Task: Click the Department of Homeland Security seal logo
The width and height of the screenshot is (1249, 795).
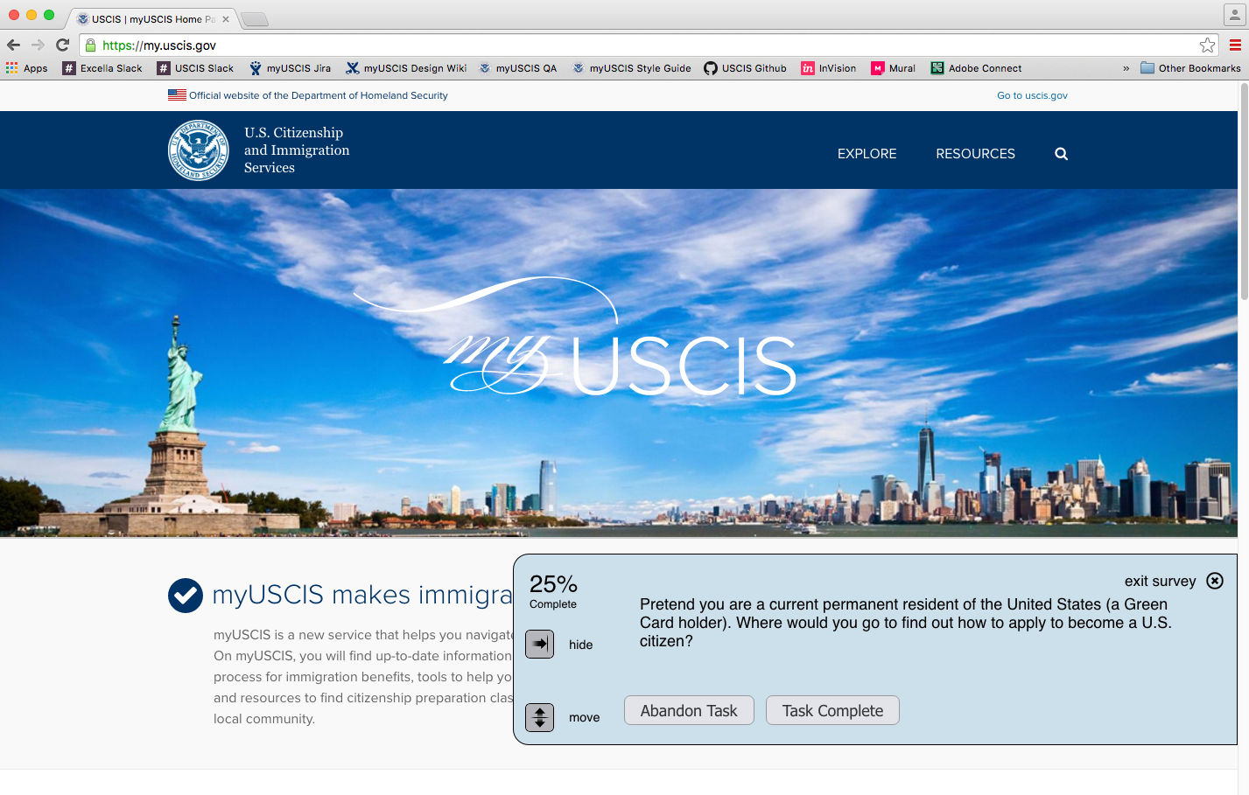Action: point(199,150)
